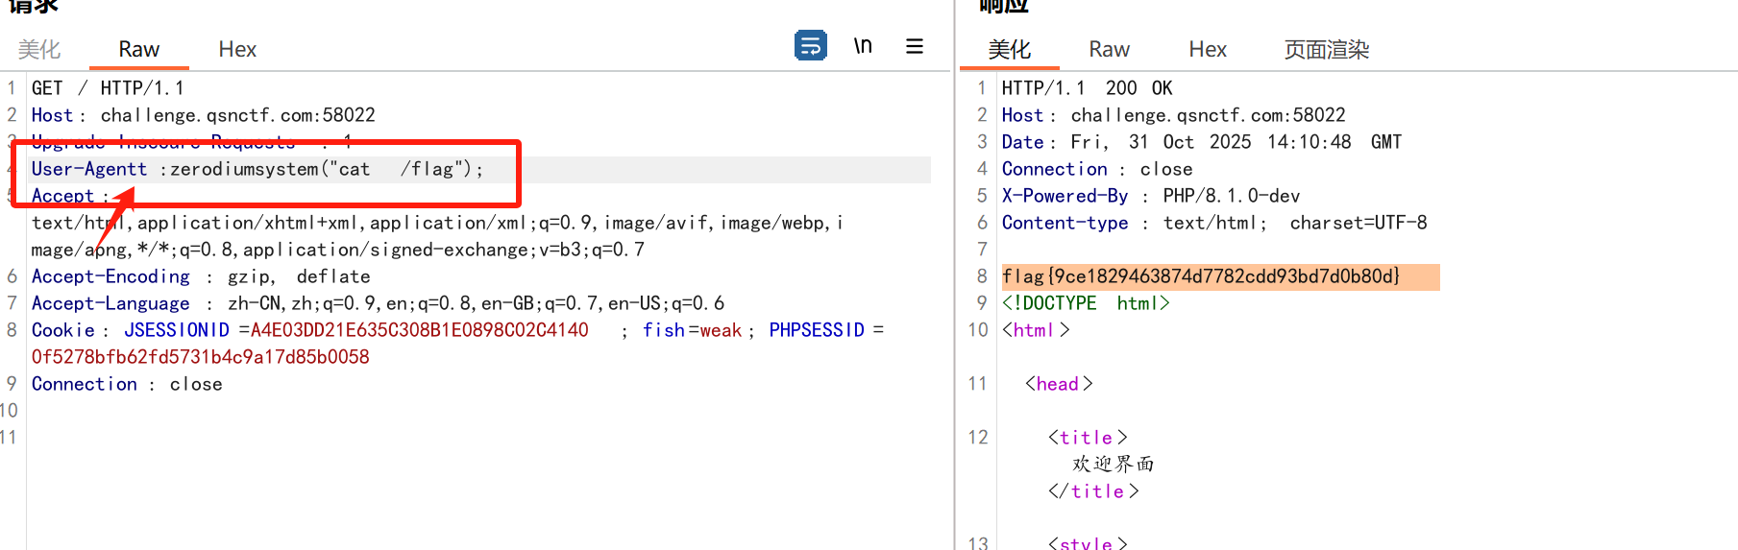Switch response view to Raw tab
This screenshot has height=550, width=1738.
coord(1110,49)
